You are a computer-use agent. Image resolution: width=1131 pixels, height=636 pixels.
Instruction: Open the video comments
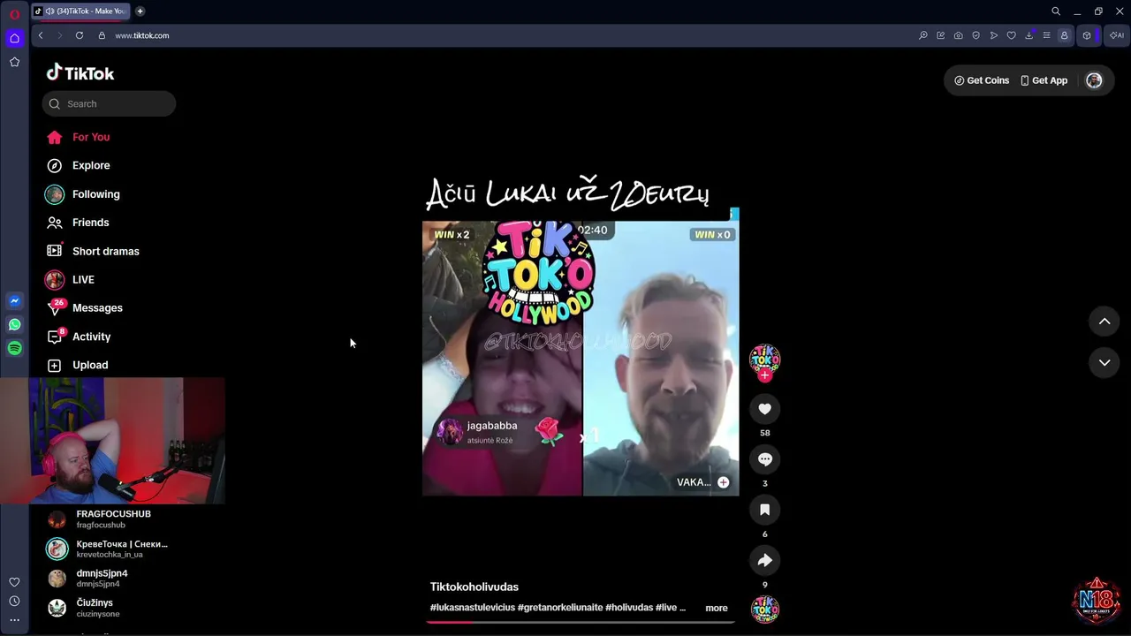[764, 459]
